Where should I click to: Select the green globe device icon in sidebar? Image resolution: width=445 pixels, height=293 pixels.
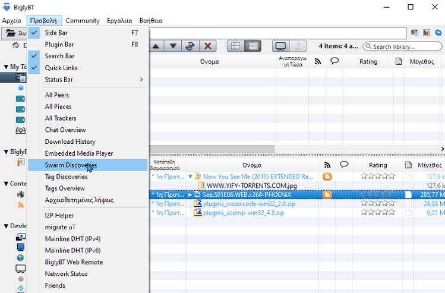pyautogui.click(x=20, y=257)
